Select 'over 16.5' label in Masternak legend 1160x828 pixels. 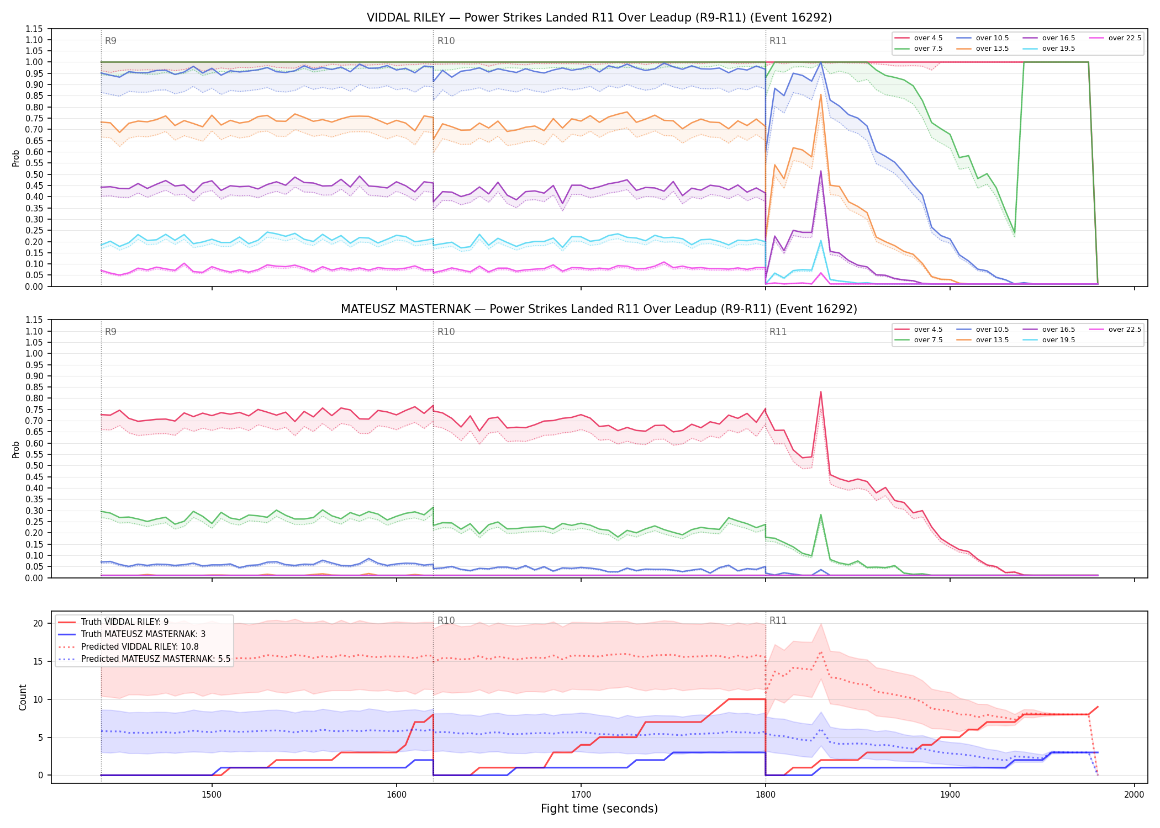1059,330
